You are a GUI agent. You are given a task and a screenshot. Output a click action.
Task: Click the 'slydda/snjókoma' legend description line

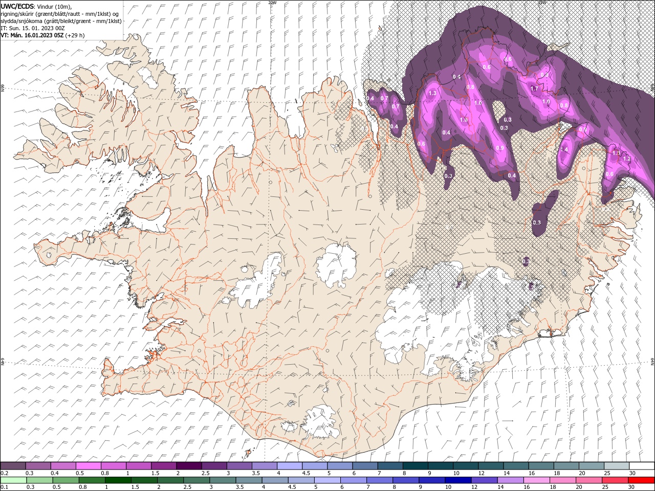point(61,21)
